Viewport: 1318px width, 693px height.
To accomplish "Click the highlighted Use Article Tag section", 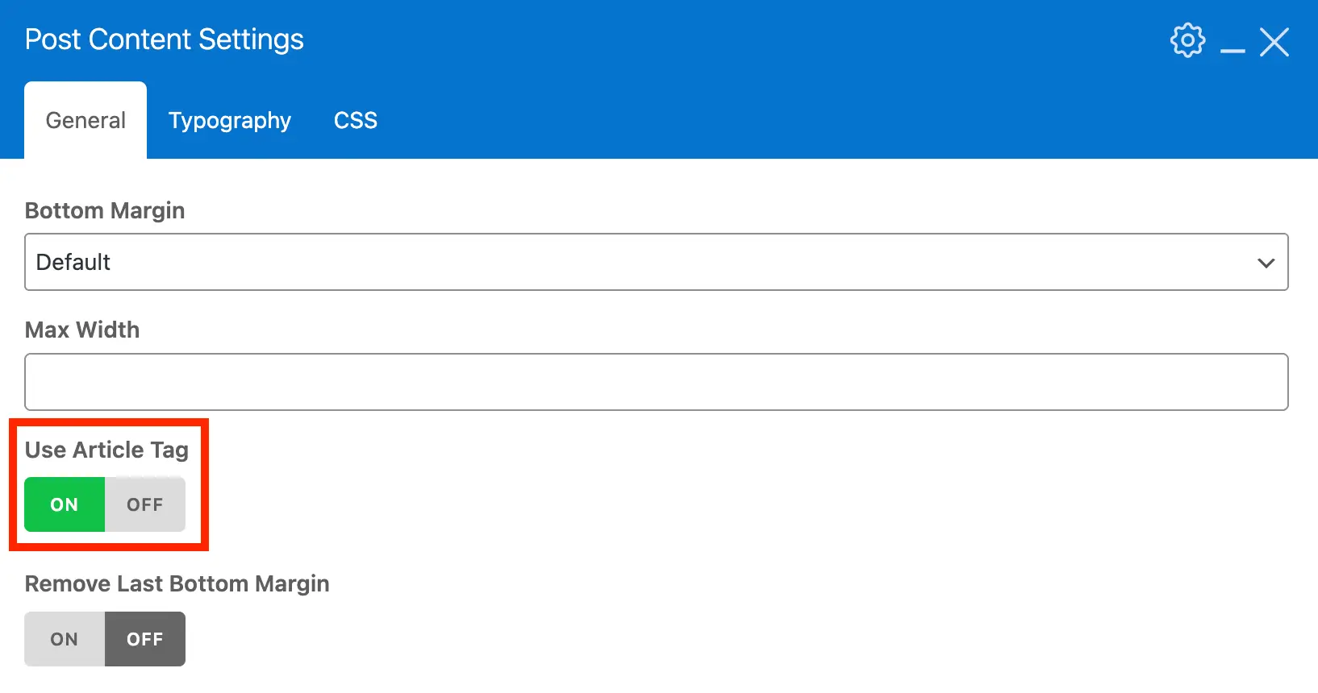I will coord(107,483).
